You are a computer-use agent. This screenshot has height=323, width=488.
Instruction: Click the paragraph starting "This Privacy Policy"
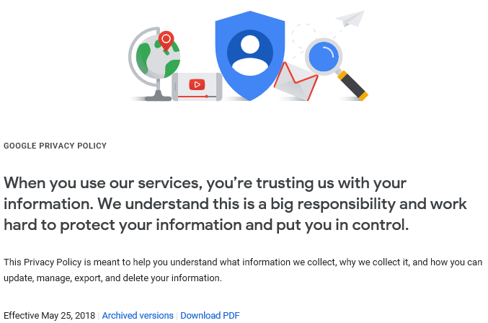click(x=242, y=262)
